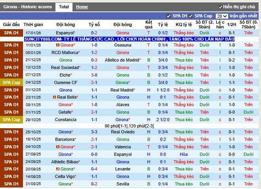Select the Total tab
This screenshot has height=189, width=261.
pos(63,7)
